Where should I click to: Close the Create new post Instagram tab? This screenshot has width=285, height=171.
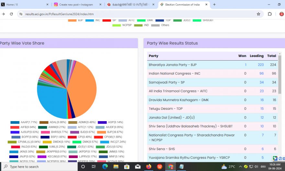click(x=100, y=5)
